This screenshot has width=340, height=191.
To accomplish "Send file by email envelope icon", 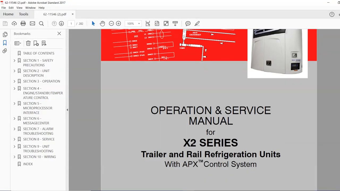I will coord(32,24).
